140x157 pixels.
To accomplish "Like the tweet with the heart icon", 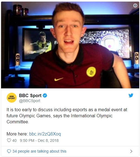I will click(x=9, y=140).
